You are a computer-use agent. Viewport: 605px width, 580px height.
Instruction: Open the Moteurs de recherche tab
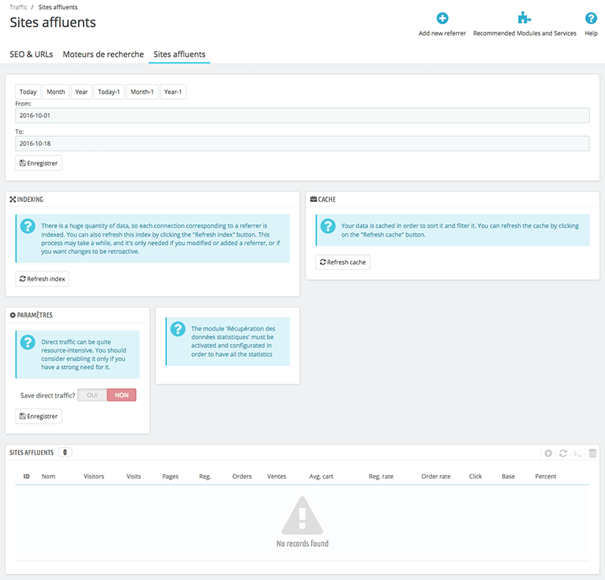point(103,54)
